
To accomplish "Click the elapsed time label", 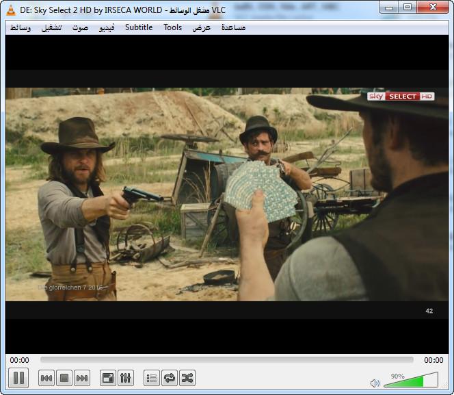I will 19,360.
